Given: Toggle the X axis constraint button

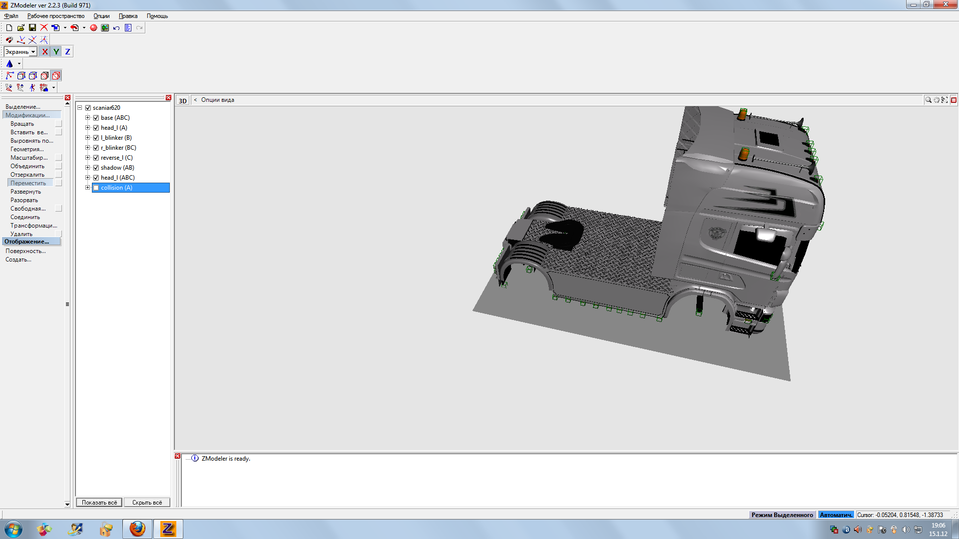Looking at the screenshot, I should (x=45, y=52).
